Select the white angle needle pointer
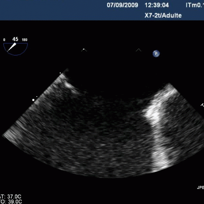204x204 pixels. 12,47
